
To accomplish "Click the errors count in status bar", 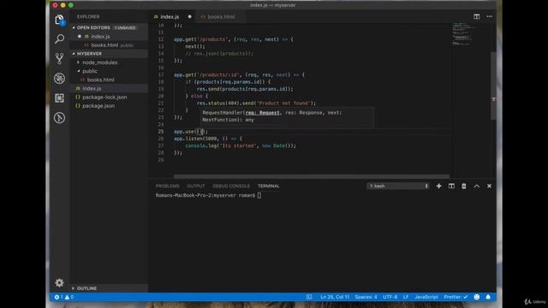I will pyautogui.click(x=59, y=297).
